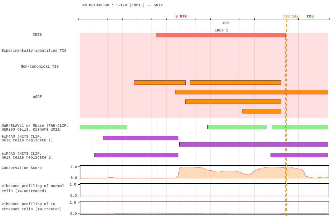This screenshot has height=218, width=335.
Task: Click the shortest orange uORF bar
Action: [262, 111]
